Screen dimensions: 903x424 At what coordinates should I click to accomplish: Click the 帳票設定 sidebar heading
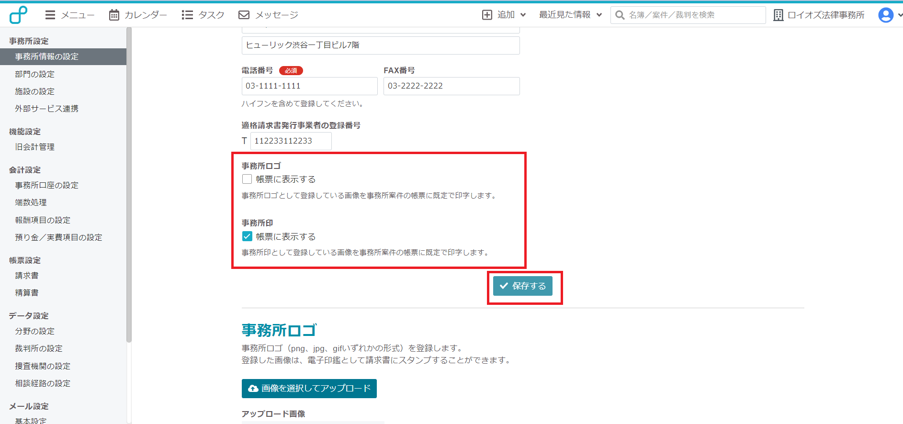tap(25, 260)
